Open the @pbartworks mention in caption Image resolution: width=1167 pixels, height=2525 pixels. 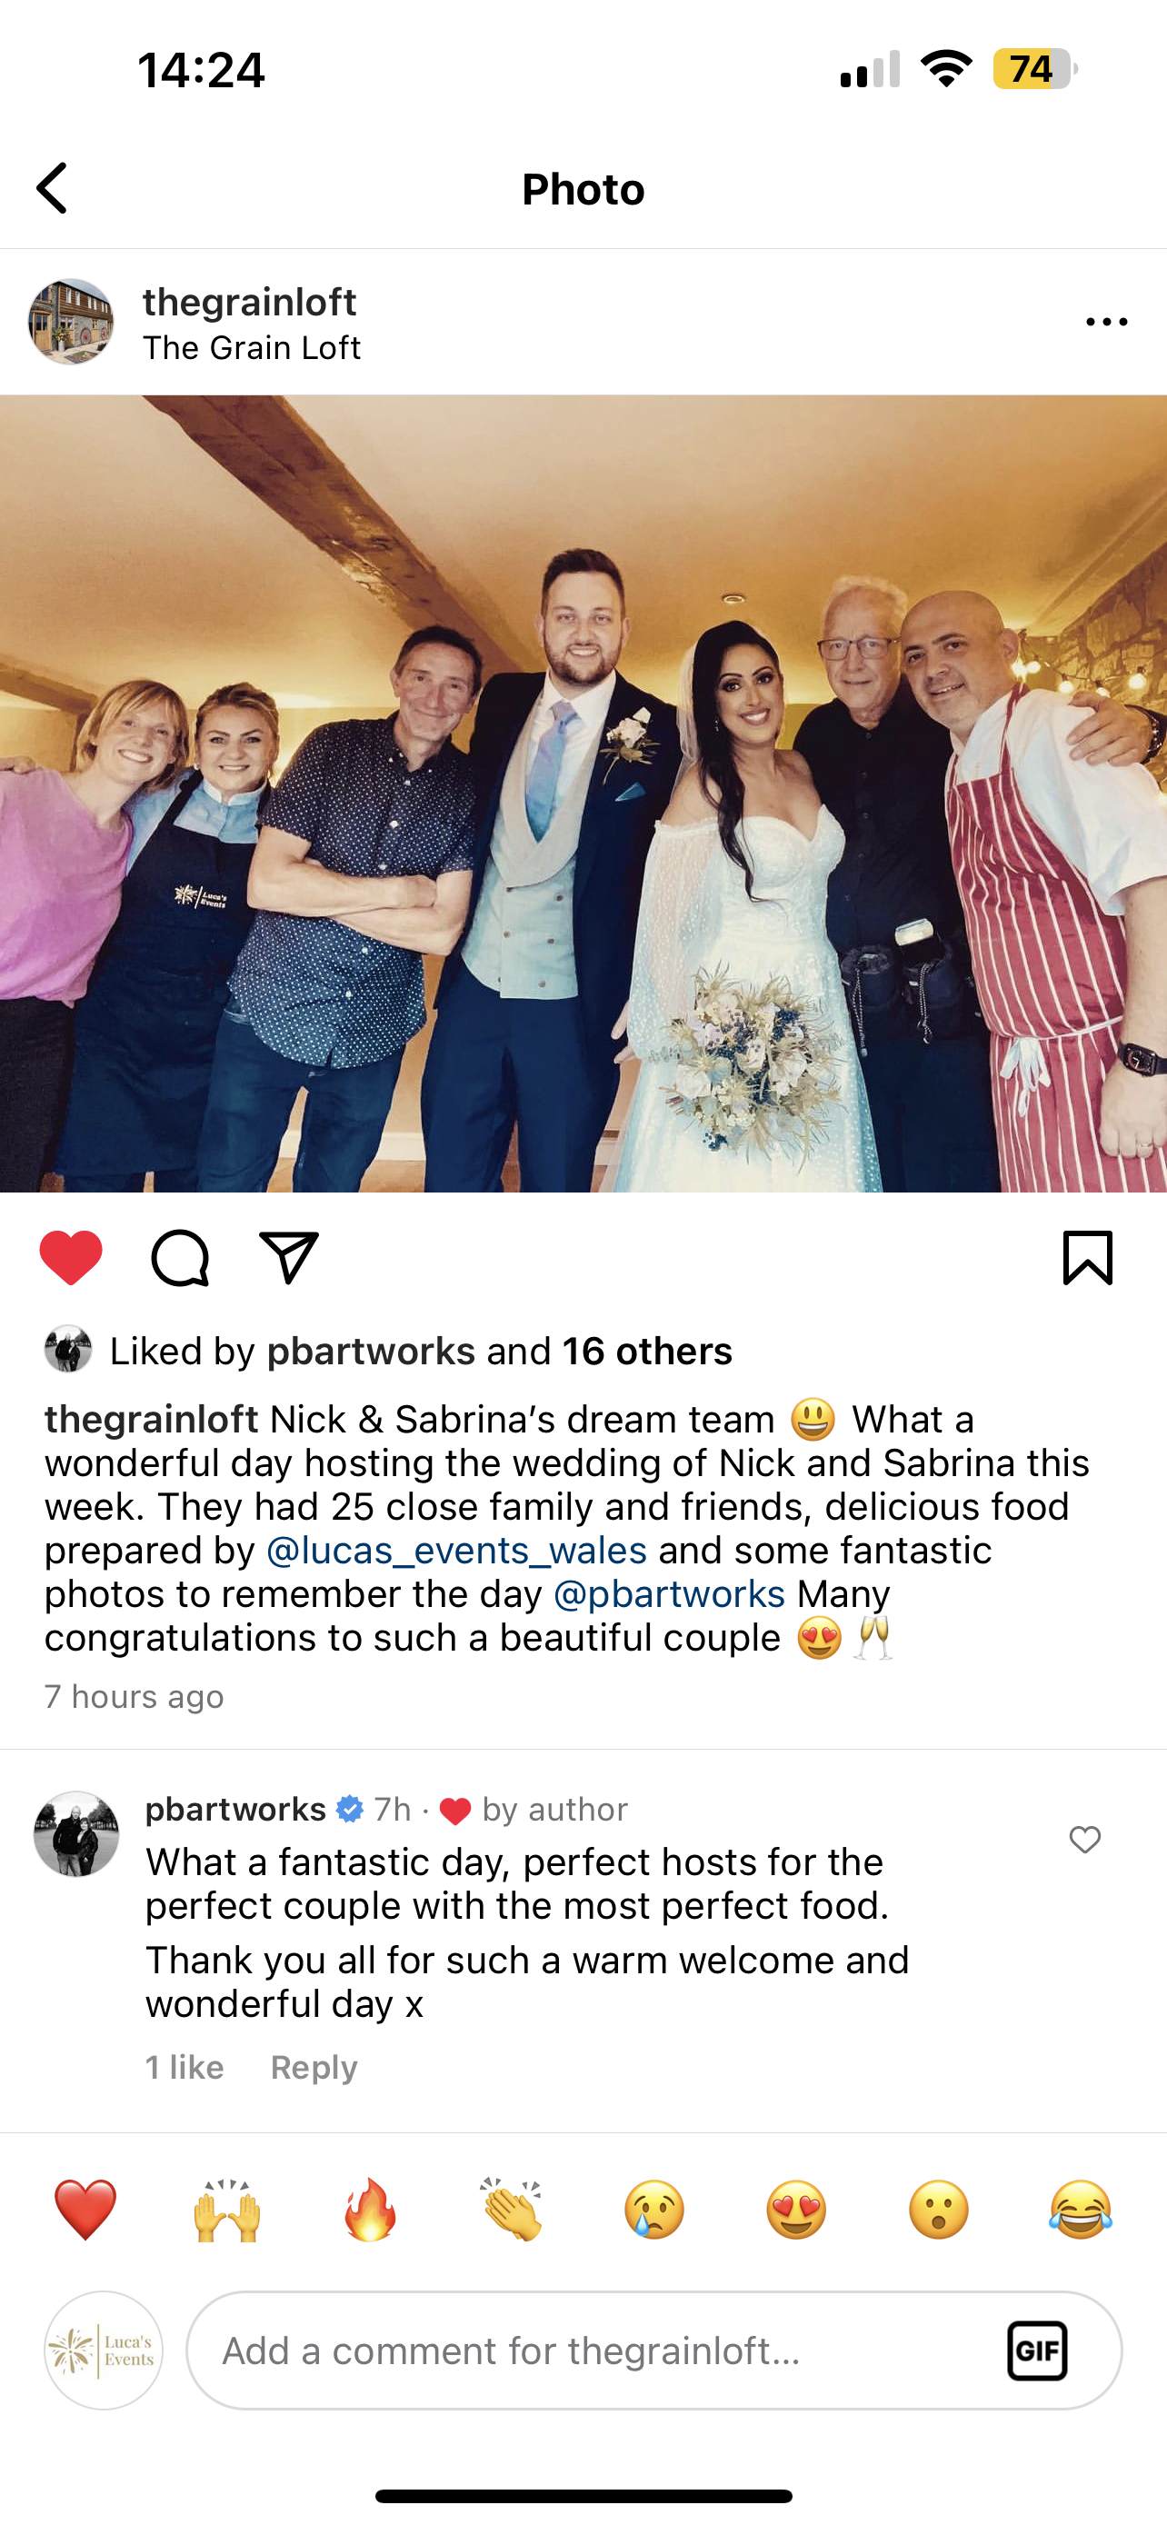coord(669,1594)
